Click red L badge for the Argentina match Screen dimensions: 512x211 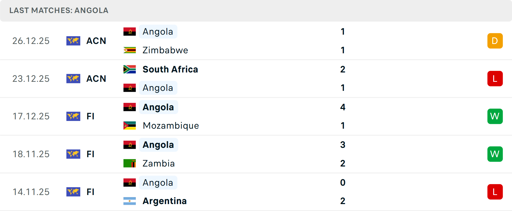pos(495,192)
